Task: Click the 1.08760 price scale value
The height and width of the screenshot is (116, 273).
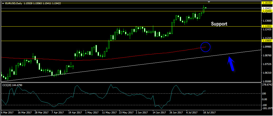Action: click(267, 55)
